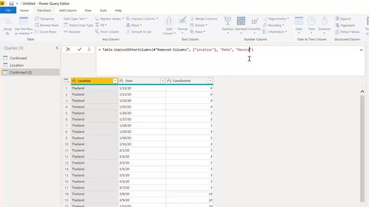
Task: Click the Confirmed column header
Action: click(190, 80)
